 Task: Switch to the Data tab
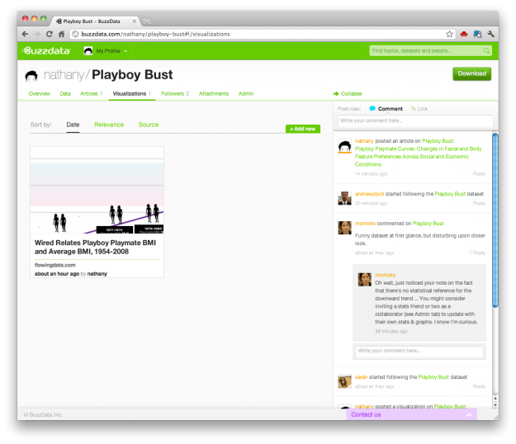(x=65, y=94)
